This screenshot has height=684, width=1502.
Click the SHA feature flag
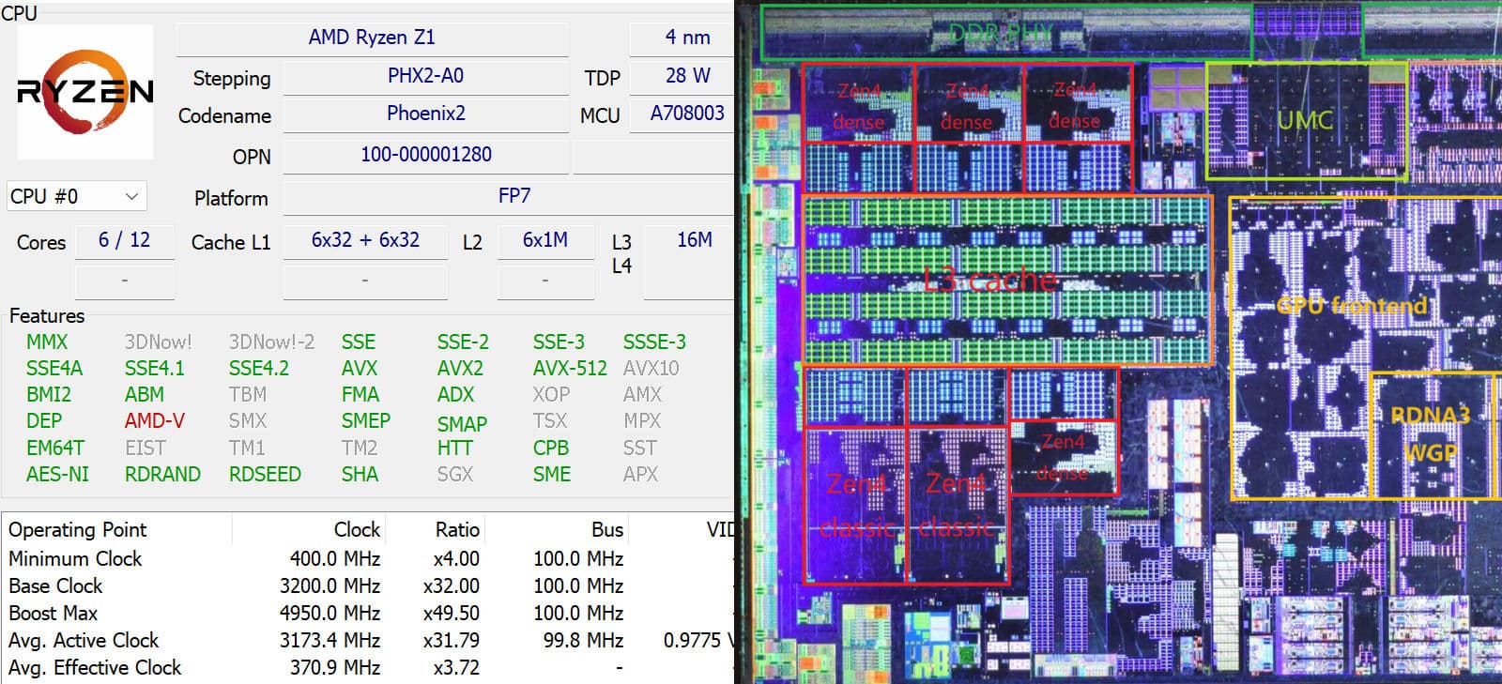pyautogui.click(x=360, y=475)
